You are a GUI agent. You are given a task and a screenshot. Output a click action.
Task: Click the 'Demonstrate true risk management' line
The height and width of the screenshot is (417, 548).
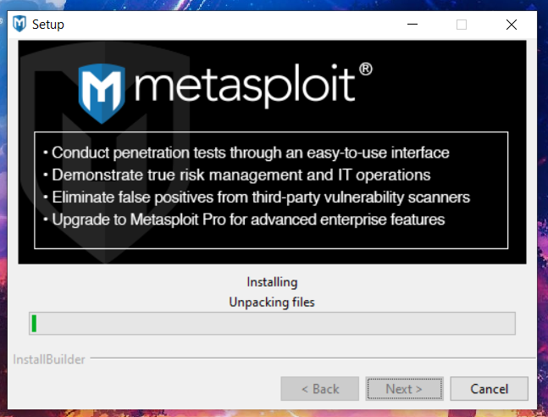tap(237, 175)
